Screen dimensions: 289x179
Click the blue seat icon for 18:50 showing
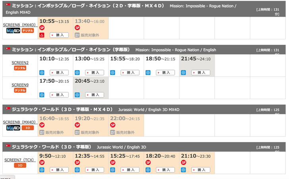148,73
